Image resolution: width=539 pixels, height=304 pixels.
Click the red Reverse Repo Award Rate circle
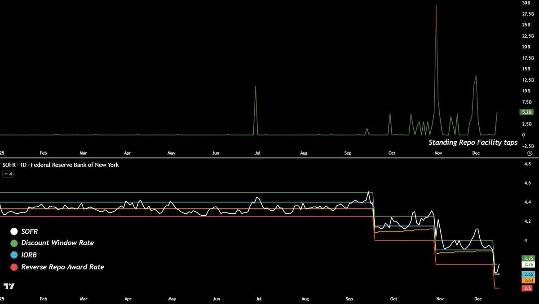[x=14, y=267]
